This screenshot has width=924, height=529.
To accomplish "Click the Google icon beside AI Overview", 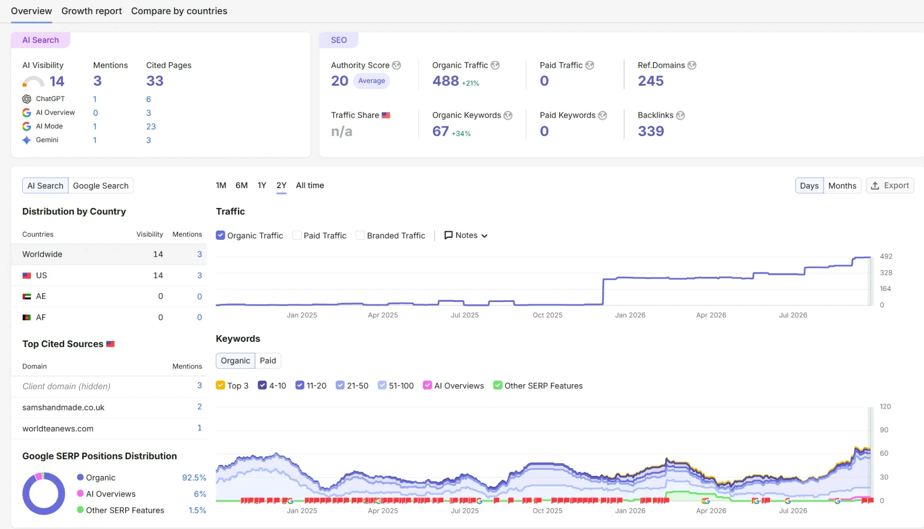I will (x=27, y=113).
